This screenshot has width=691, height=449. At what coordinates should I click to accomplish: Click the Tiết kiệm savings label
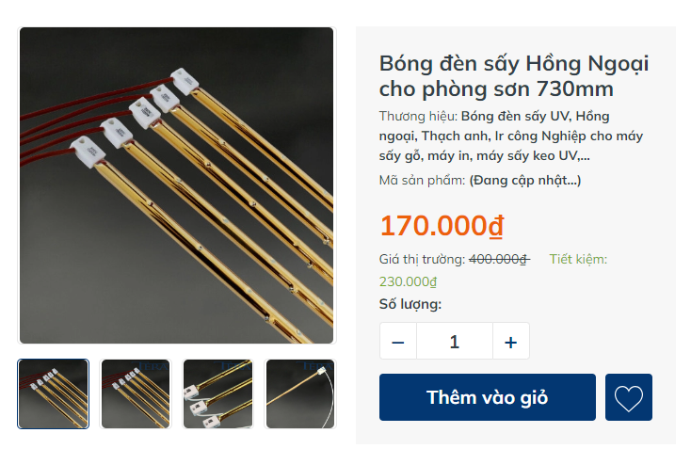(x=578, y=259)
